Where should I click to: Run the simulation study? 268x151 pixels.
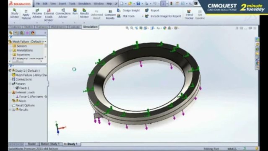[x=75, y=12]
